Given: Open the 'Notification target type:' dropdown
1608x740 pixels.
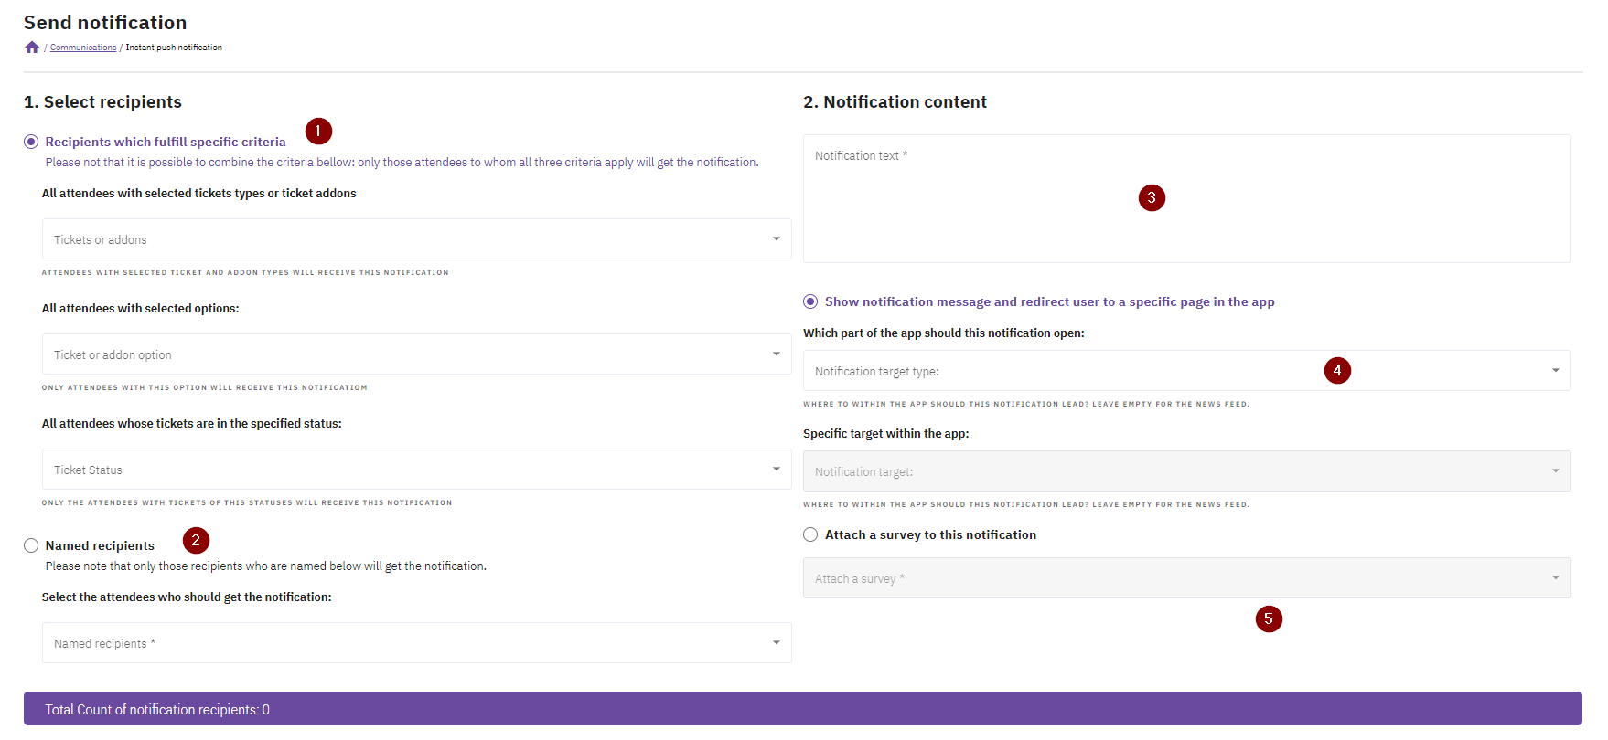Looking at the screenshot, I should tap(1186, 371).
